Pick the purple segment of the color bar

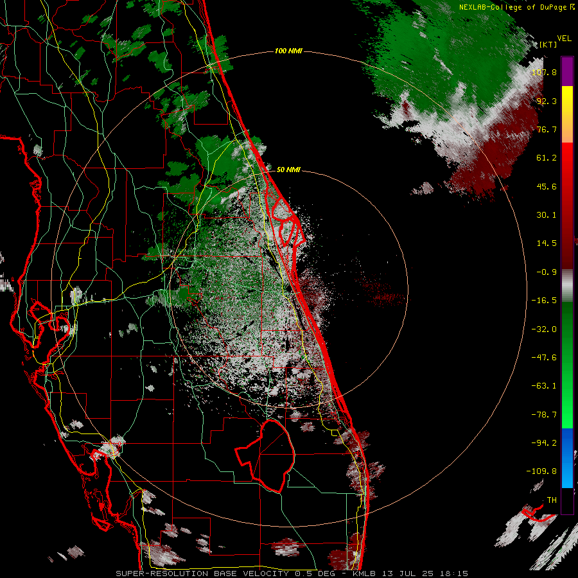[567, 71]
